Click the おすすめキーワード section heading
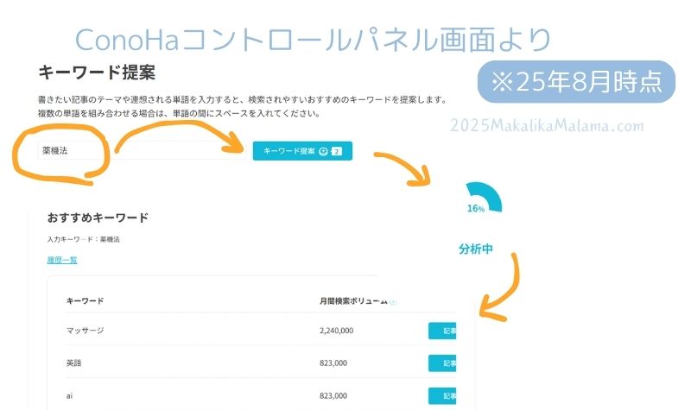The image size is (691, 410). (98, 218)
